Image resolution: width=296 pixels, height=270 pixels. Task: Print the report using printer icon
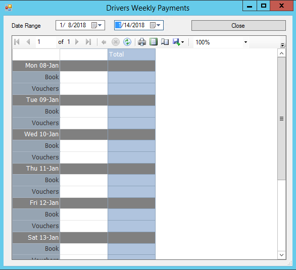[x=142, y=42]
